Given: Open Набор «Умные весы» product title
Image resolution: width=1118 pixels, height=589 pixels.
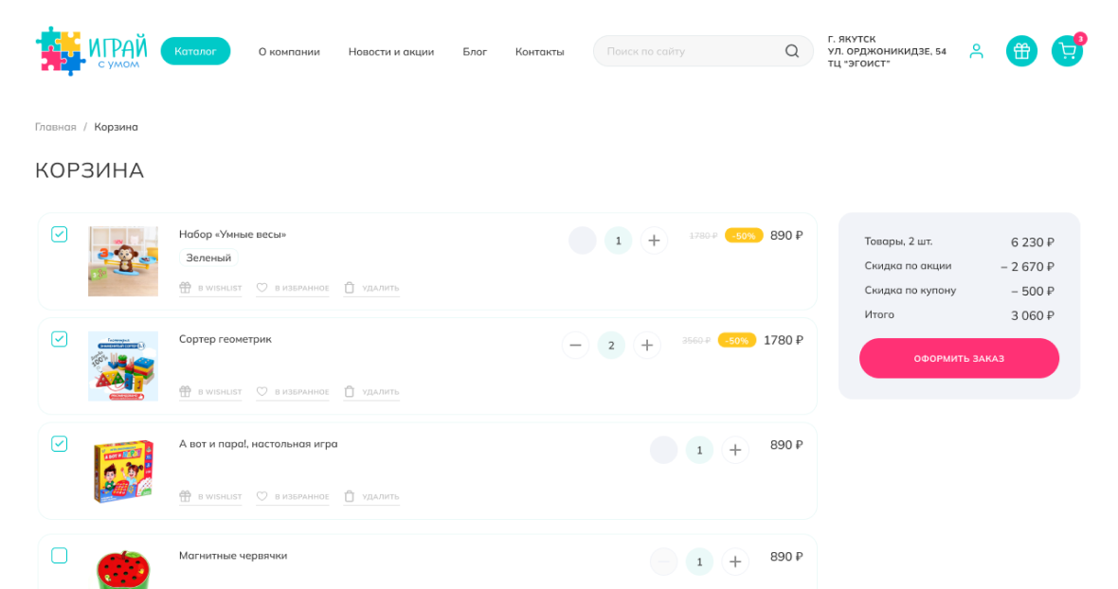Looking at the screenshot, I should tap(232, 234).
